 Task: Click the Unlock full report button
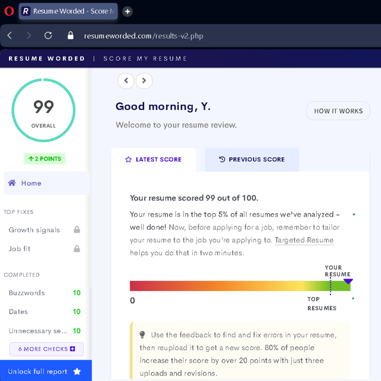point(46,370)
